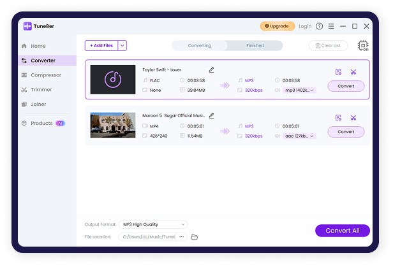Open the Output Format MP3 High Quality dropdown
This screenshot has width=393, height=267.
pyautogui.click(x=153, y=224)
